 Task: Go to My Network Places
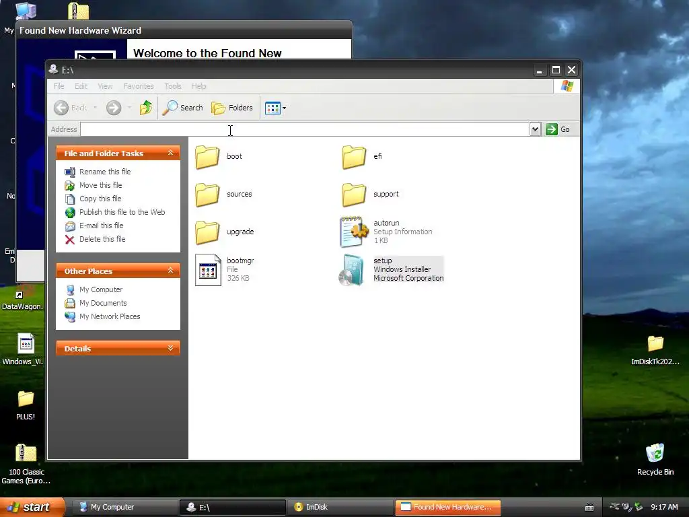[110, 316]
